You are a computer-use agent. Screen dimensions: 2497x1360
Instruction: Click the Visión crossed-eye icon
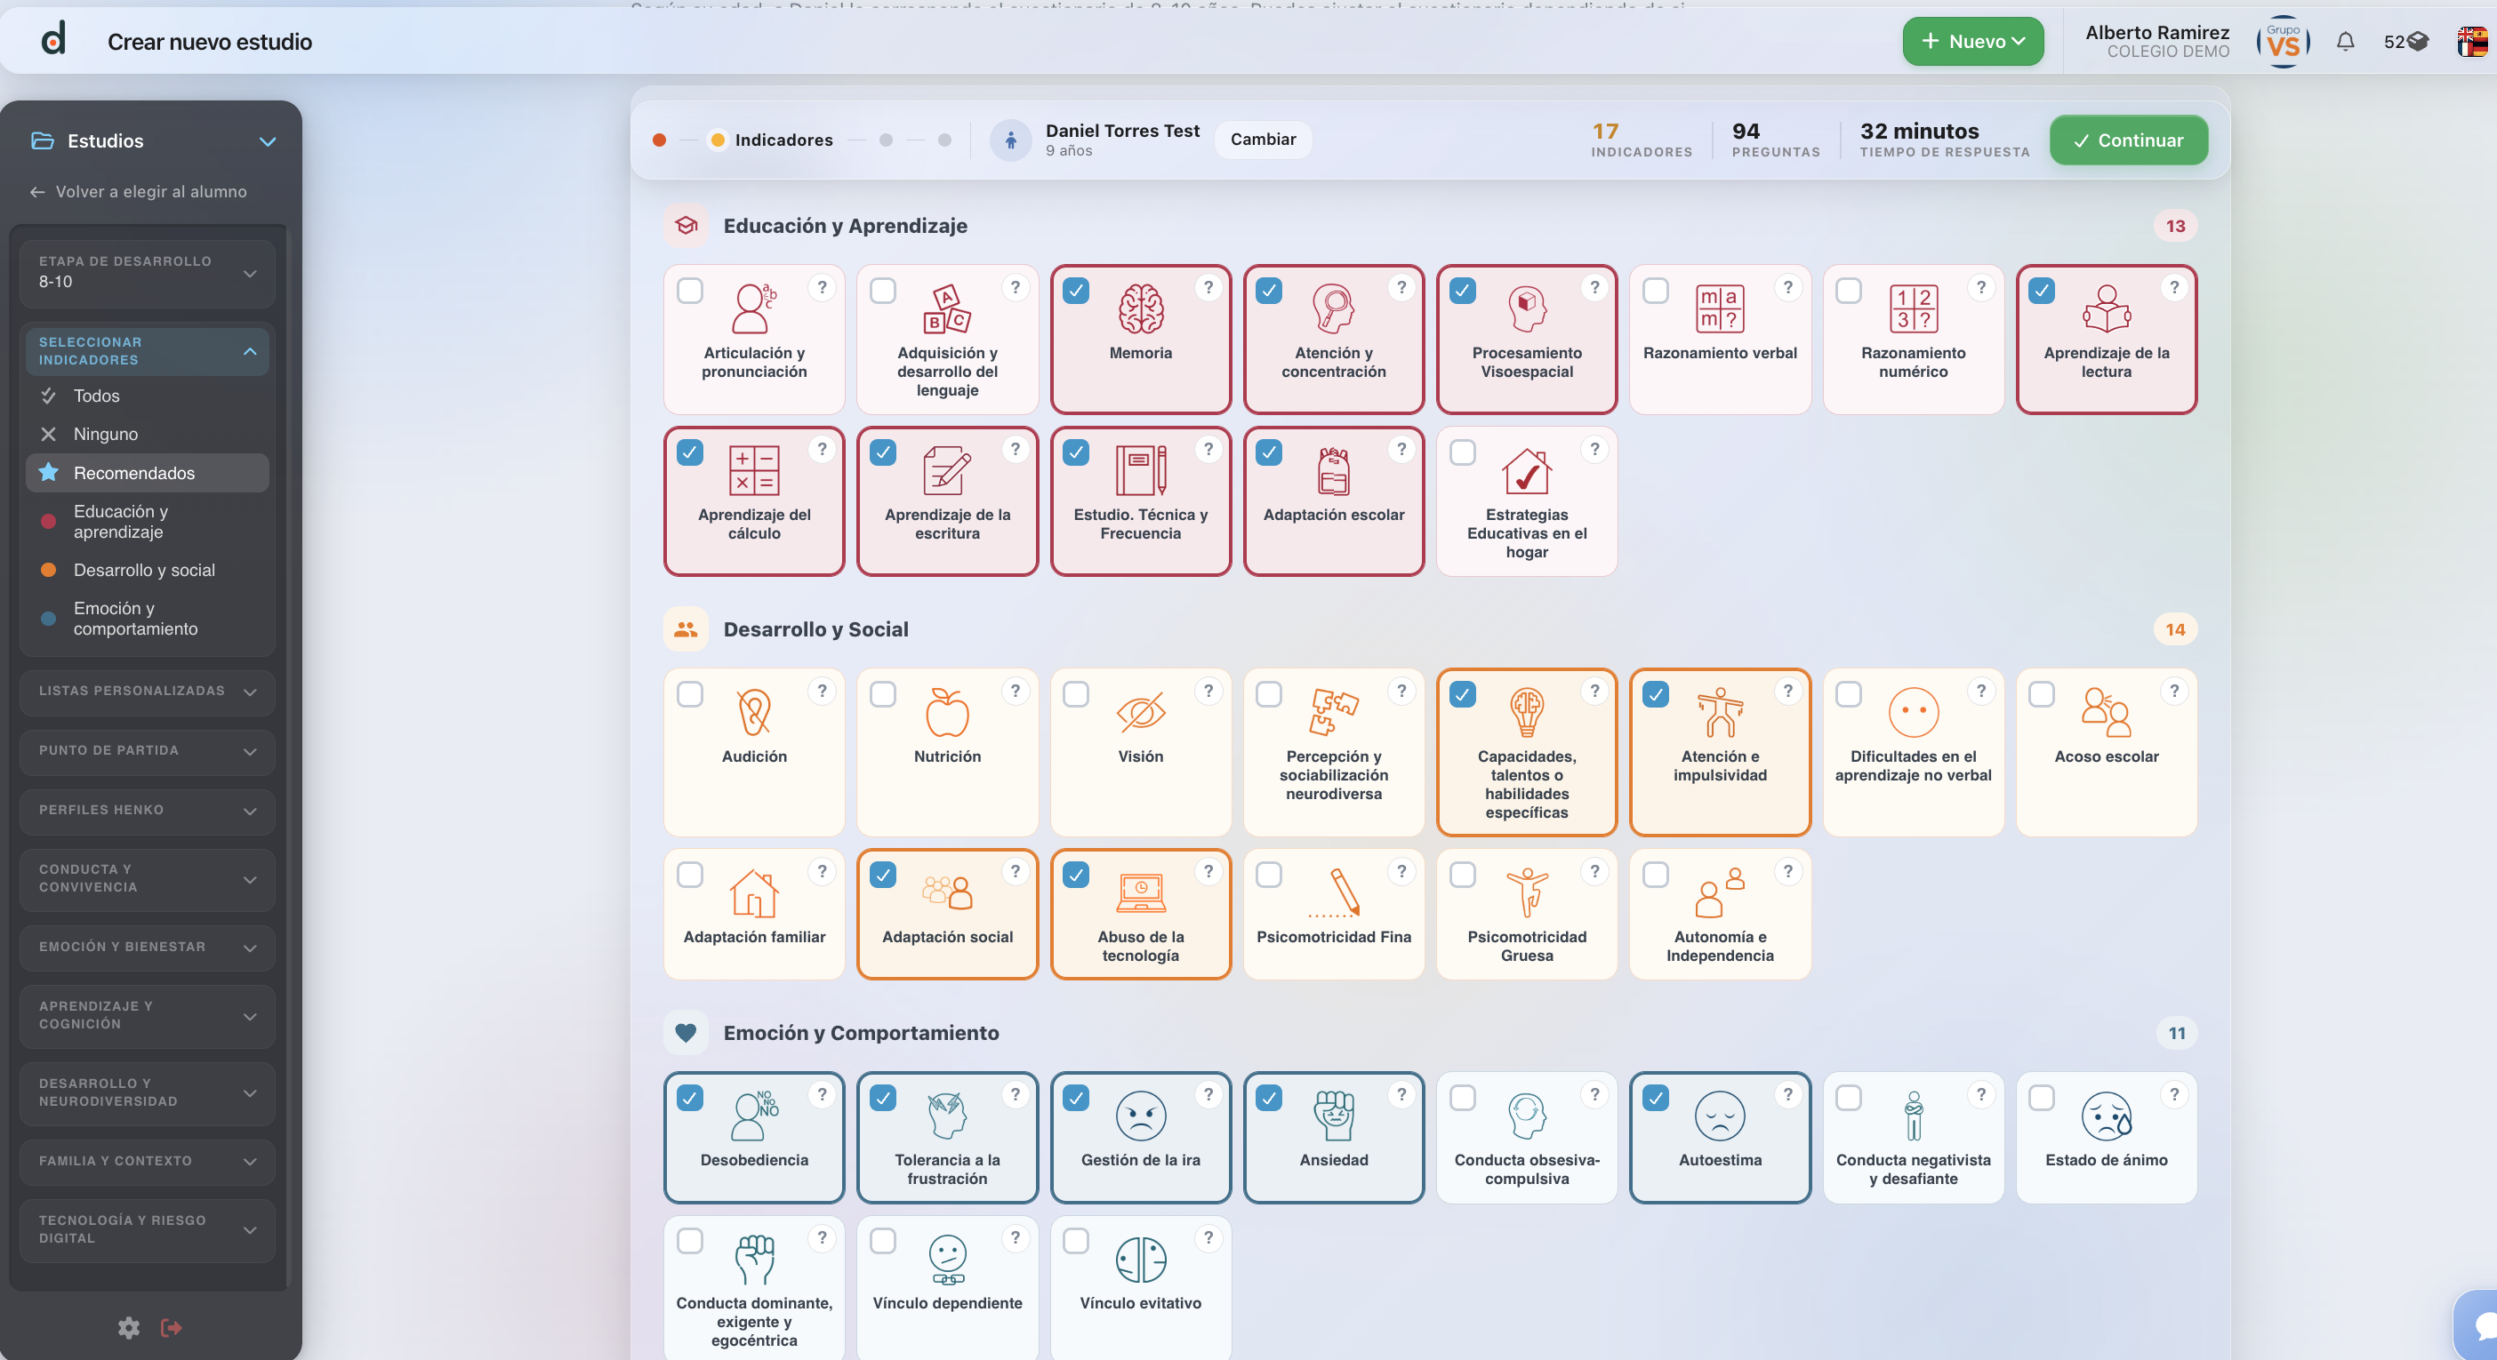click(x=1140, y=713)
